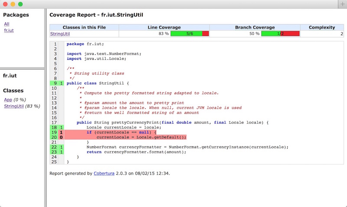The width and height of the screenshot is (347, 207).
Task: Click the Packages heading
Action: 16,15
